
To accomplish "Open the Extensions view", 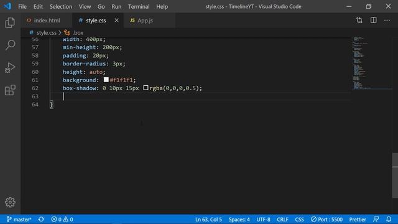I will [x=10, y=90].
